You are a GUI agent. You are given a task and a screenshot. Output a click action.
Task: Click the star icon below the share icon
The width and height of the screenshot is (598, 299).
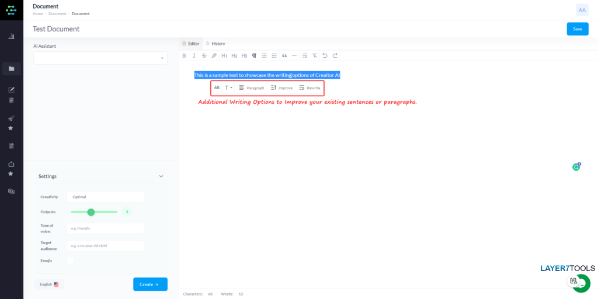pyautogui.click(x=11, y=174)
